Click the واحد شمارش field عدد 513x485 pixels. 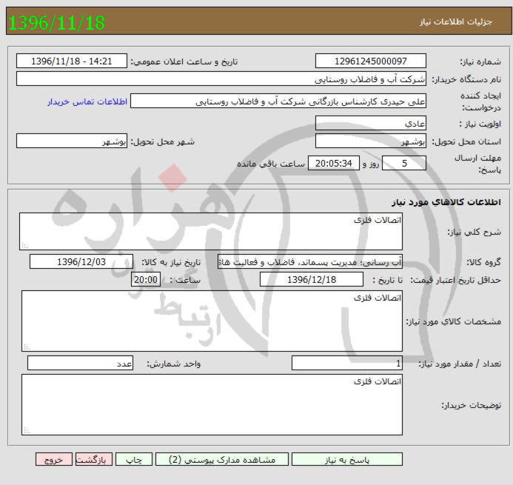pyautogui.click(x=80, y=364)
